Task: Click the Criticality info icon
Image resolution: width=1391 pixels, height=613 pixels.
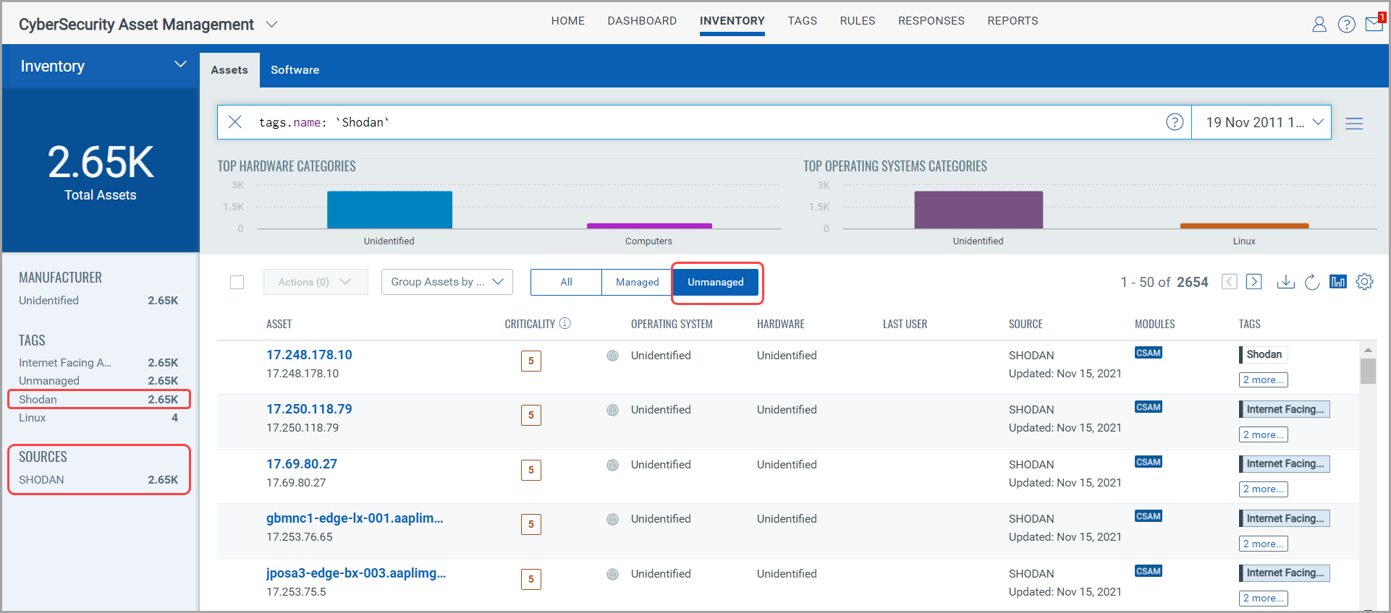Action: click(x=565, y=323)
